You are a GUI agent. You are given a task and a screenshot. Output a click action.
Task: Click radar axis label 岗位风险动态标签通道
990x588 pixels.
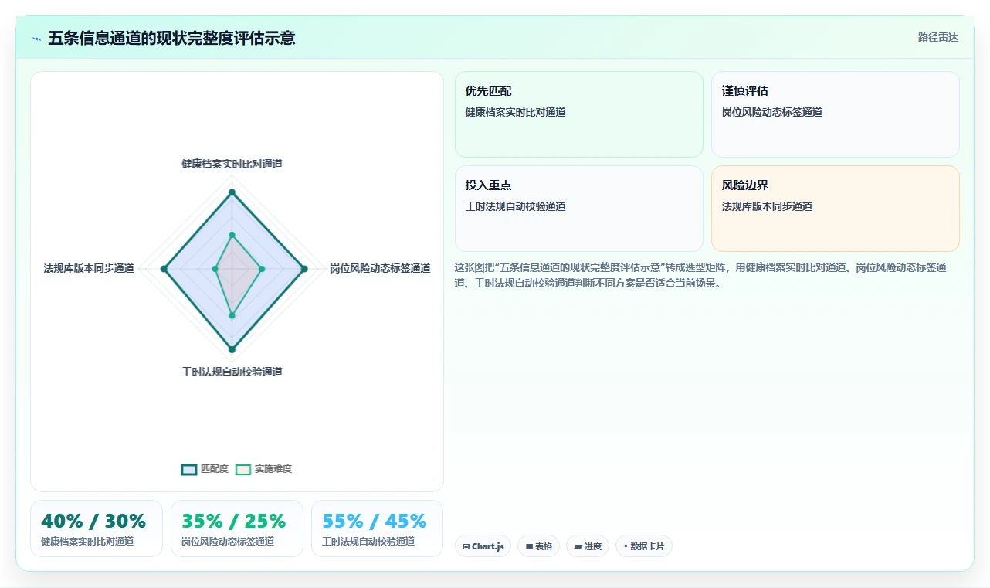click(x=380, y=268)
